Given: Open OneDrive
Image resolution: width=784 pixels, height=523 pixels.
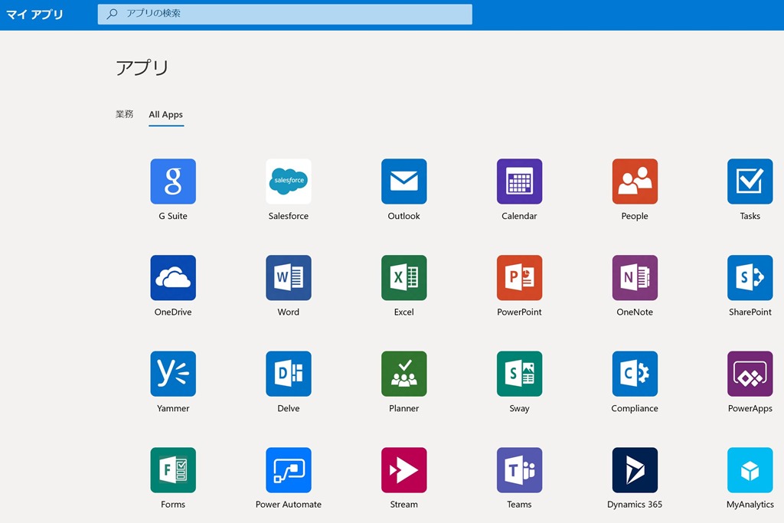Looking at the screenshot, I should click(173, 277).
